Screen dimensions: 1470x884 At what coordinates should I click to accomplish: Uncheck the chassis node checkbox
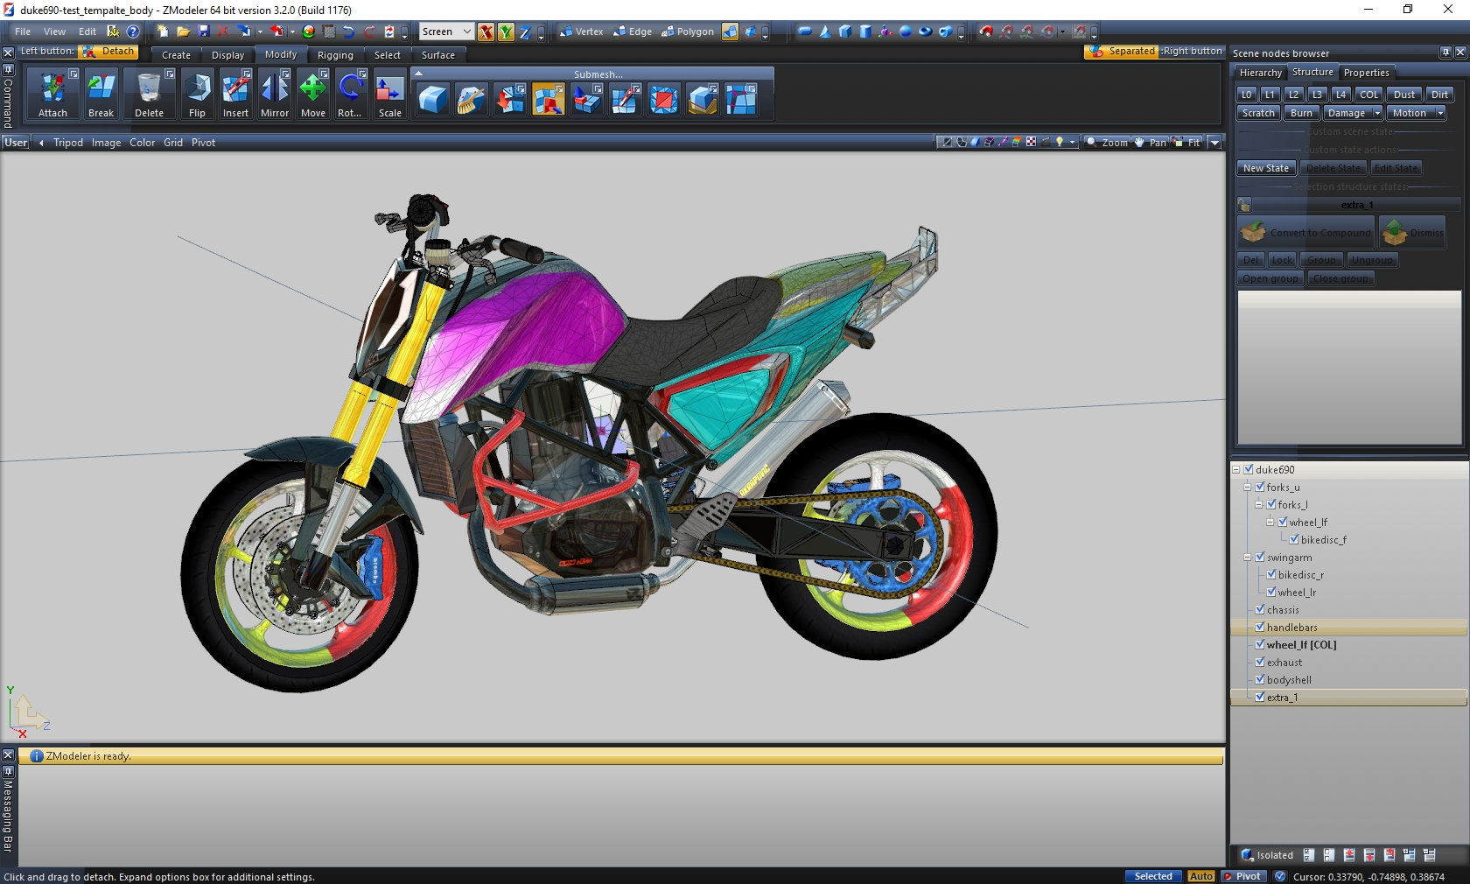[x=1260, y=609]
